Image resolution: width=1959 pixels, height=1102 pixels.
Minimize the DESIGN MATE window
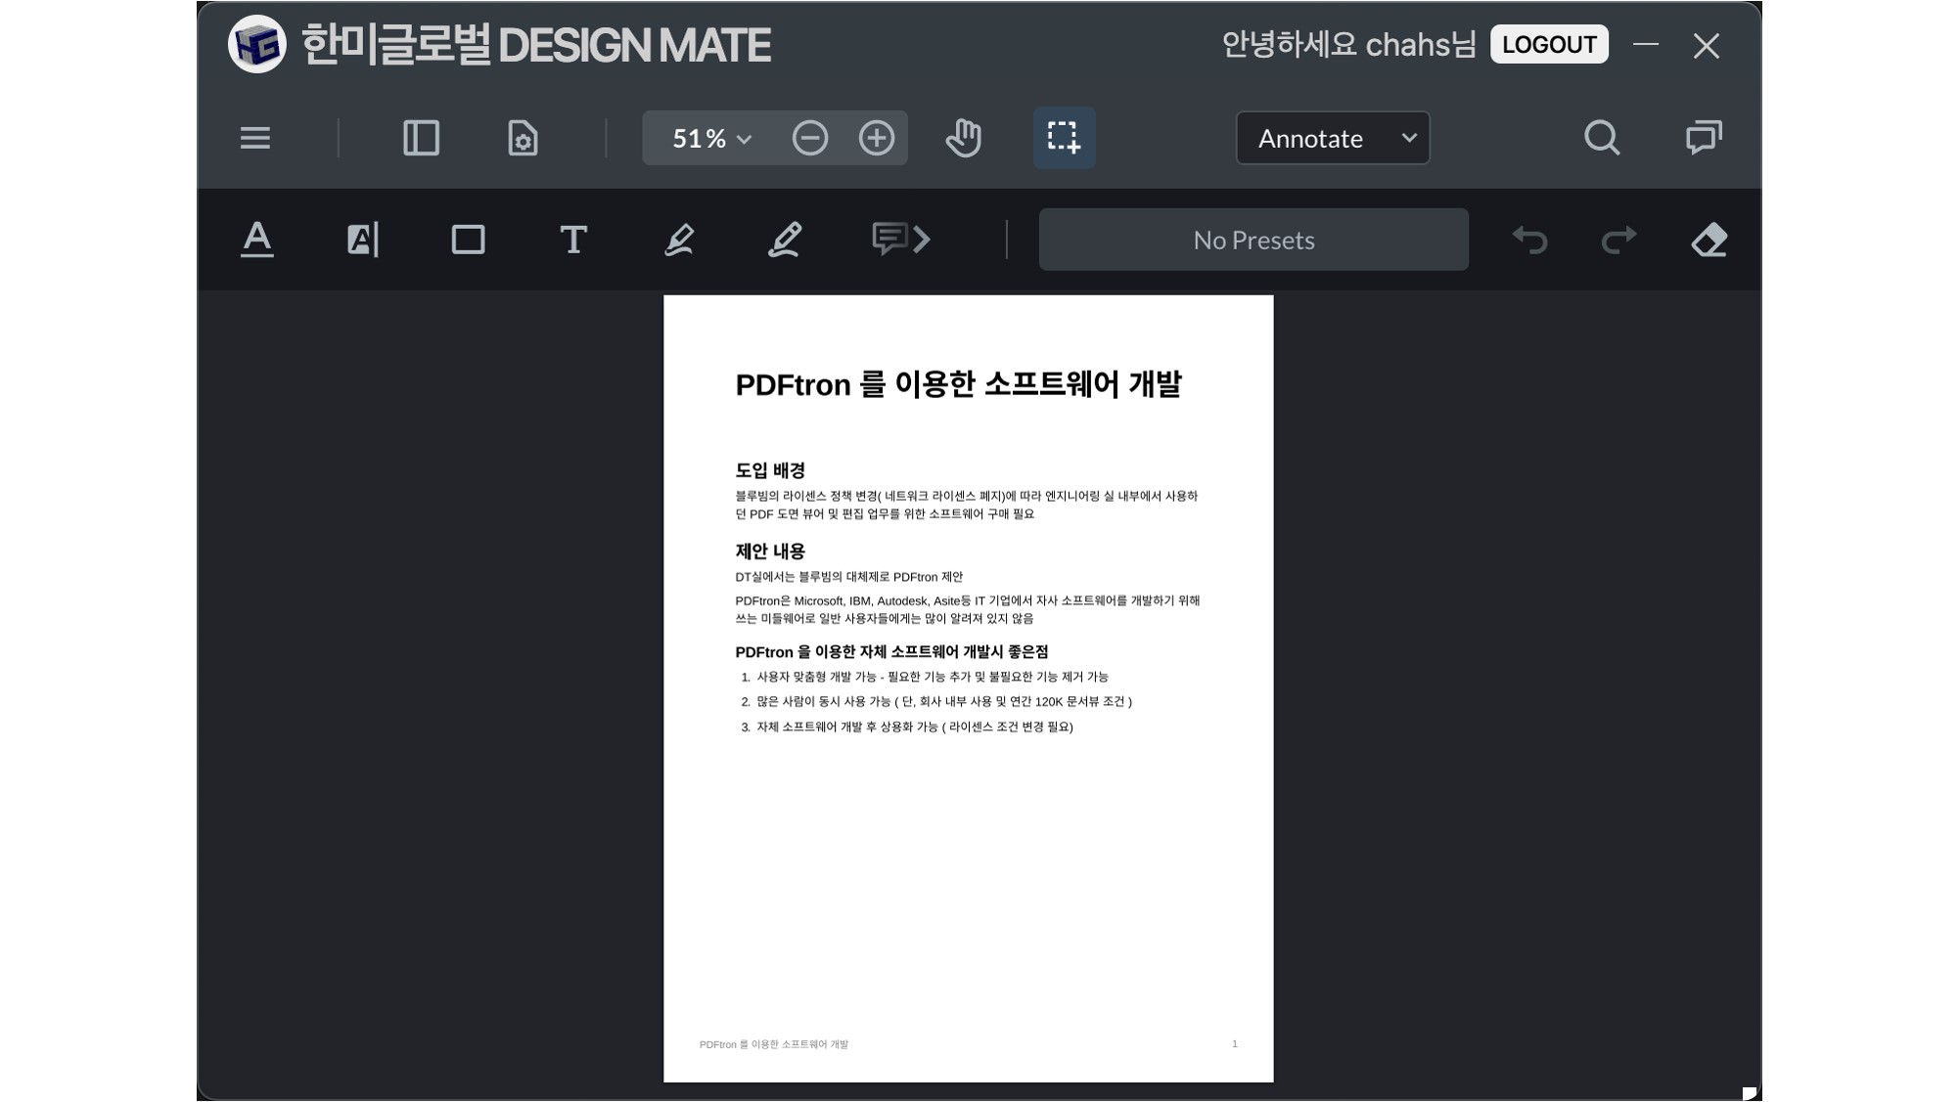pyautogui.click(x=1646, y=45)
